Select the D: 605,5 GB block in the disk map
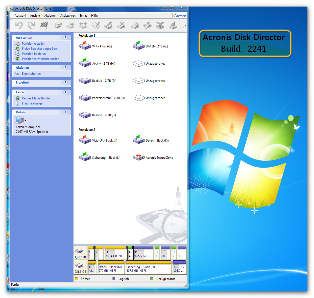 pyautogui.click(x=144, y=253)
